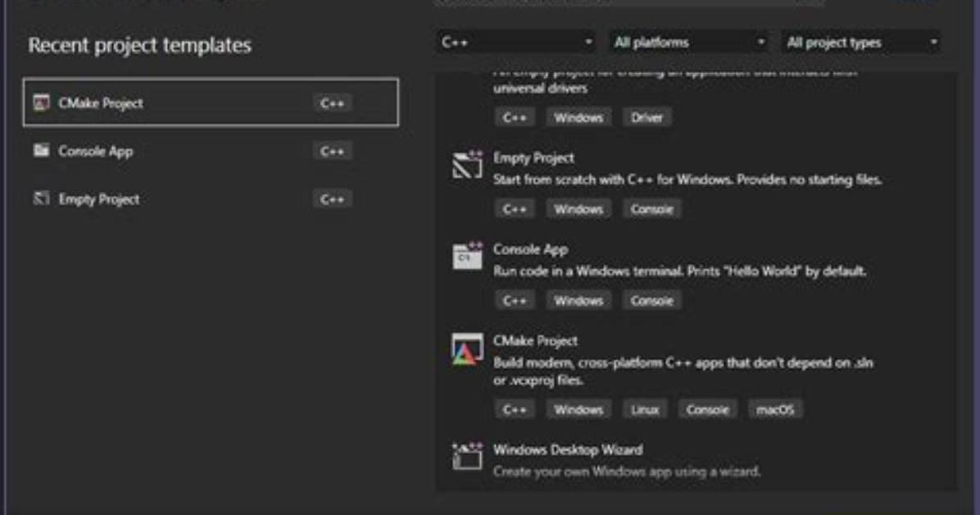
Task: Choose the CMake Project title in results list
Action: click(x=535, y=340)
